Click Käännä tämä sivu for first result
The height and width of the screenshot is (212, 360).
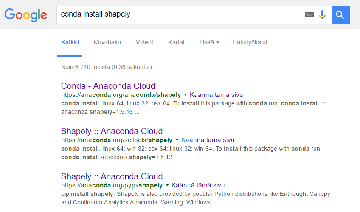click(216, 95)
